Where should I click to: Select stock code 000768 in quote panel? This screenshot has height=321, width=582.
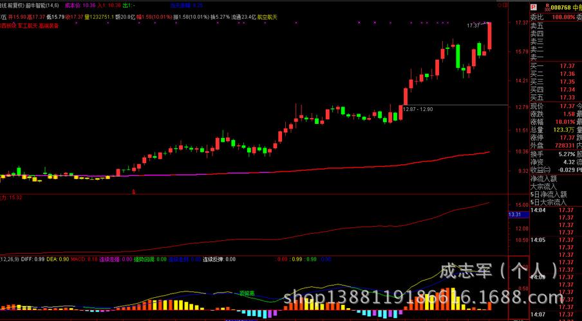(561, 8)
